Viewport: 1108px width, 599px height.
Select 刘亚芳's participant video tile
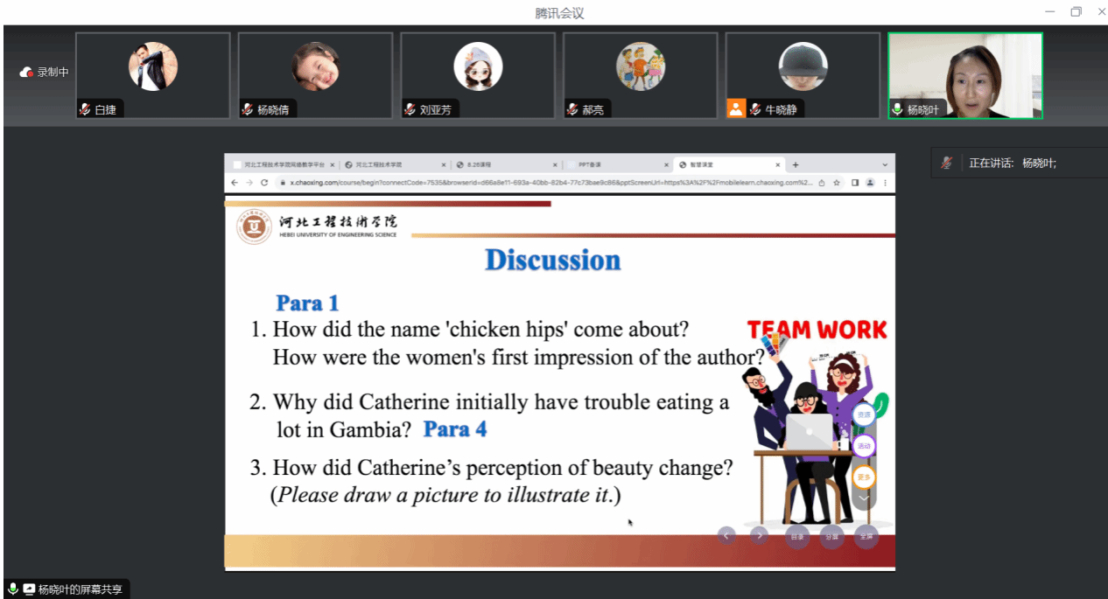pos(478,75)
